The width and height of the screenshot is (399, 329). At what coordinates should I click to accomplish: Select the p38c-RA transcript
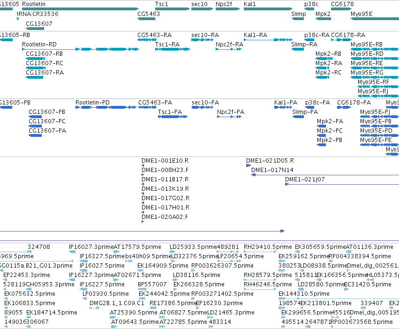coord(309,40)
